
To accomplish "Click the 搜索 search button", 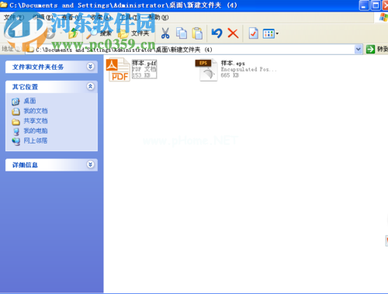I will (99, 33).
